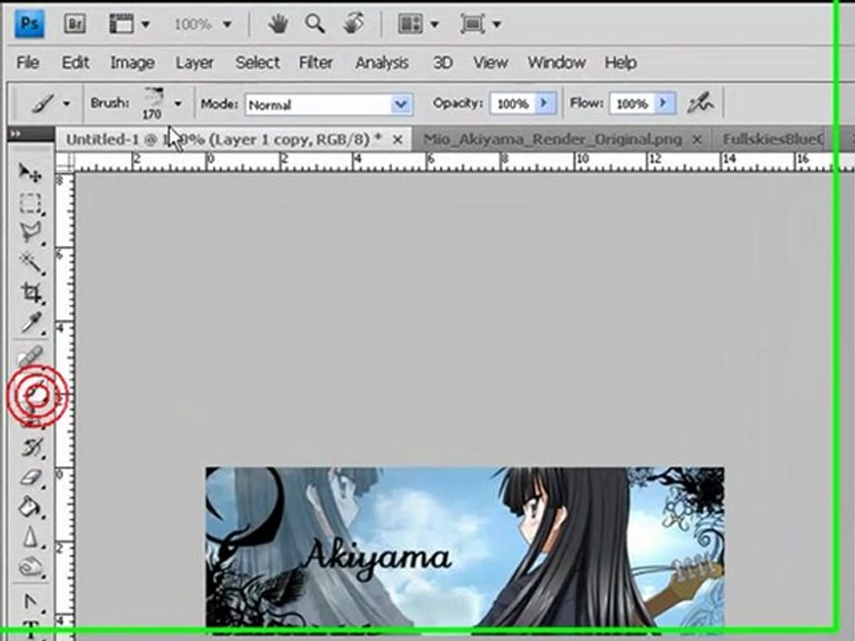855x641 pixels.
Task: Open the Flow slider arrow
Action: pyautogui.click(x=664, y=103)
